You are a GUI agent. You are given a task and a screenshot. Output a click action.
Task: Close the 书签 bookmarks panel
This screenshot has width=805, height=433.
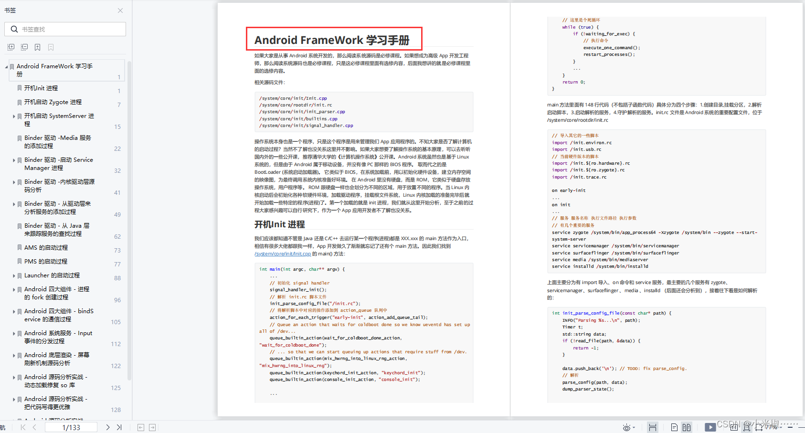(120, 11)
